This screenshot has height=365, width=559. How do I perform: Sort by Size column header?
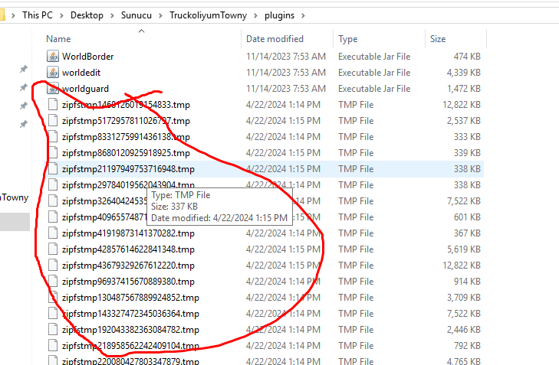click(437, 39)
